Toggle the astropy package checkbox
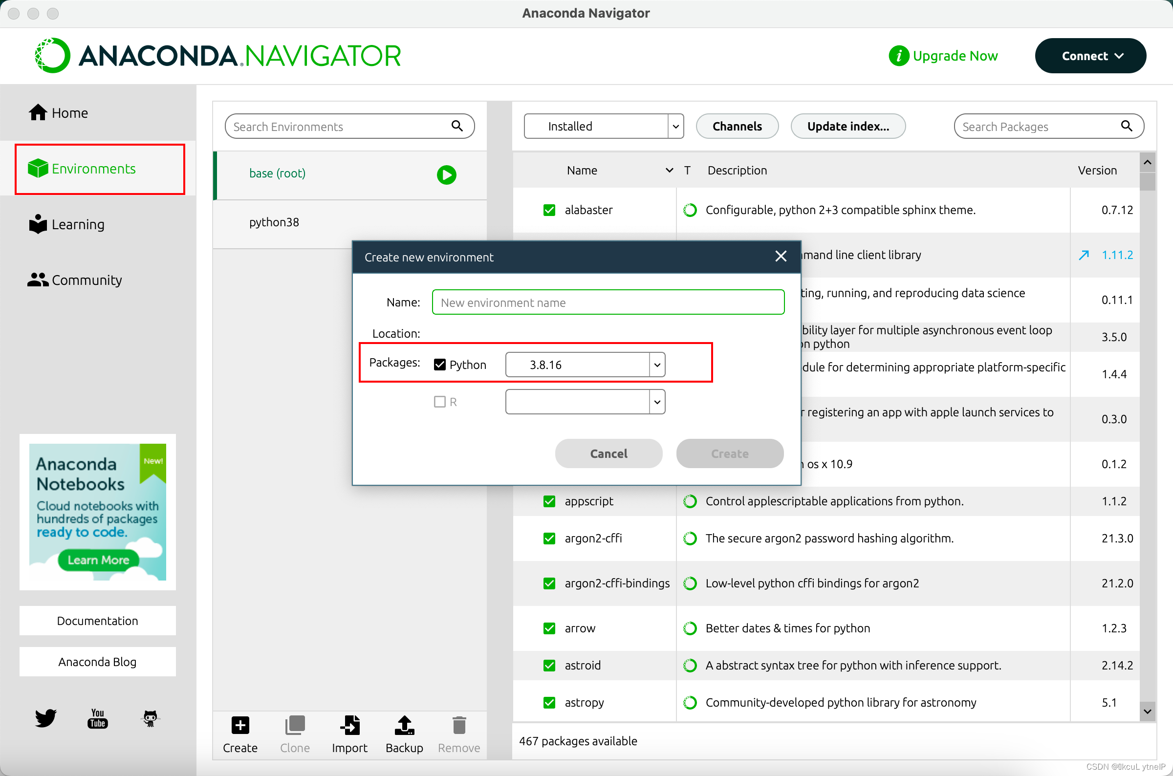The image size is (1173, 776). [549, 703]
